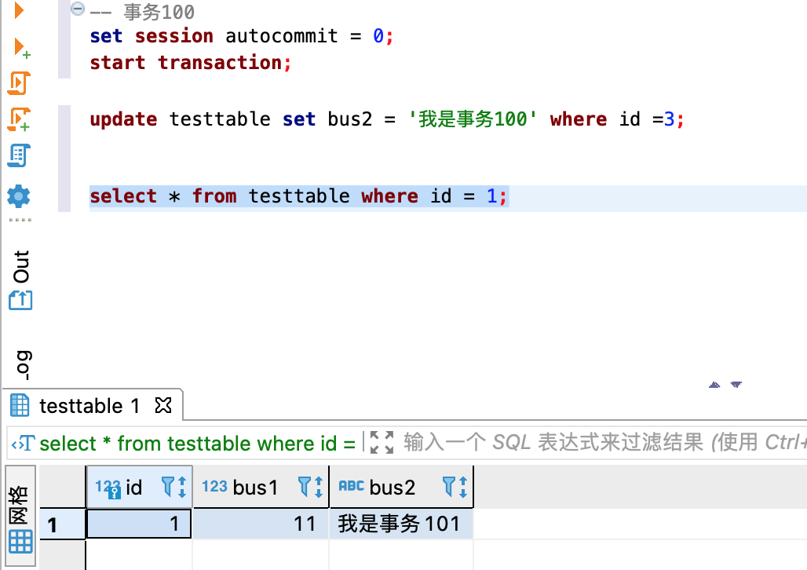Click the 123 type icon on bus1
Screen dimensions: 807x570
(214, 486)
